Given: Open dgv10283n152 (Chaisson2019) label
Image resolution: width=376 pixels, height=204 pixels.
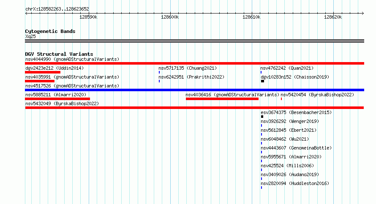Looking at the screenshot, I should pos(295,77).
